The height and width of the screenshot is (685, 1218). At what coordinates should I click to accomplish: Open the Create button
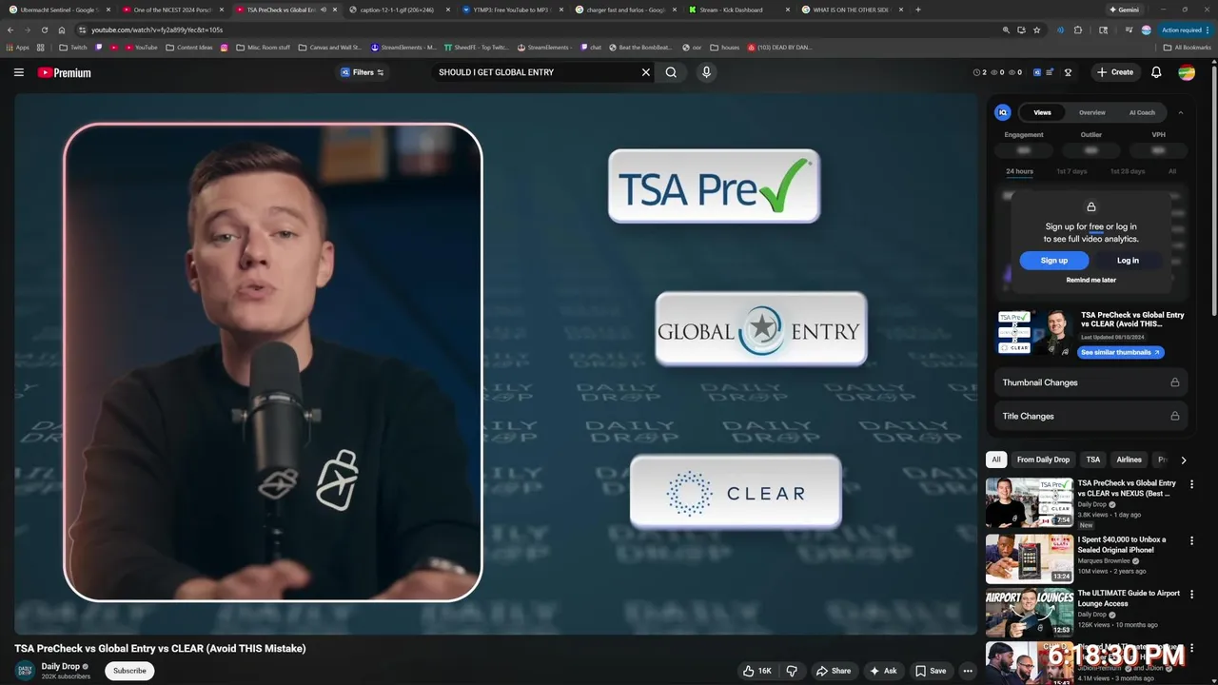pyautogui.click(x=1115, y=72)
